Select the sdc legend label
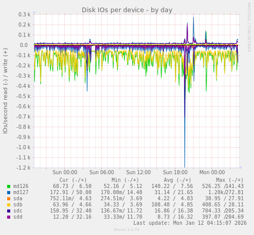This screenshot has height=235, width=254. 18,211
